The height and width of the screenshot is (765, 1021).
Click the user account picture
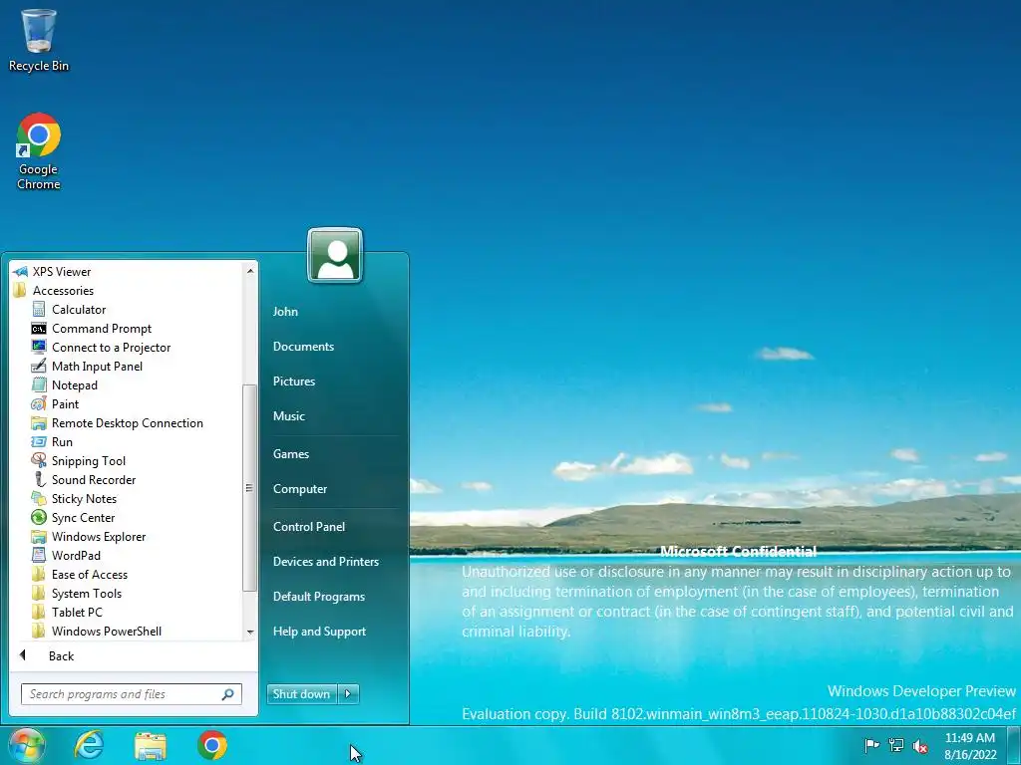click(335, 255)
